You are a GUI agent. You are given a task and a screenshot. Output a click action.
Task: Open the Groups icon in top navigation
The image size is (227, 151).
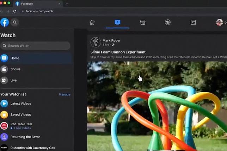168,22
